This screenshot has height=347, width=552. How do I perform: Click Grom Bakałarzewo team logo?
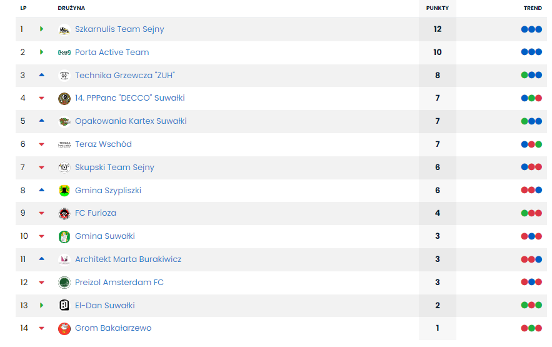pyautogui.click(x=64, y=328)
